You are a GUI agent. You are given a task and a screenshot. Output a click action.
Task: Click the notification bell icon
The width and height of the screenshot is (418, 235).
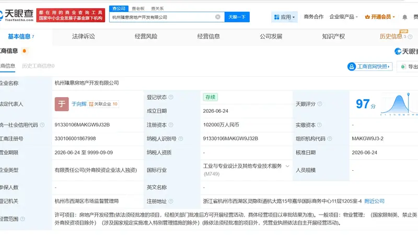(404, 17)
